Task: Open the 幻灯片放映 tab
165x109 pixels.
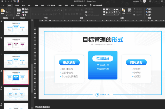Action: [51, 5]
